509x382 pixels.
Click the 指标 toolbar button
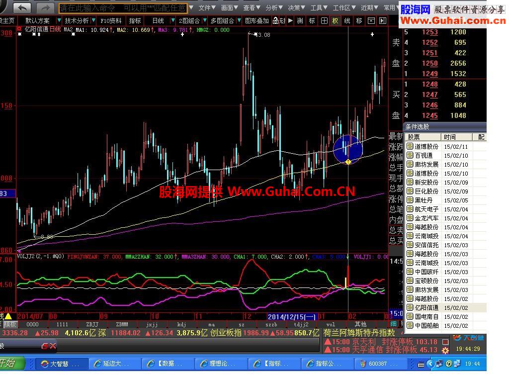point(135,21)
